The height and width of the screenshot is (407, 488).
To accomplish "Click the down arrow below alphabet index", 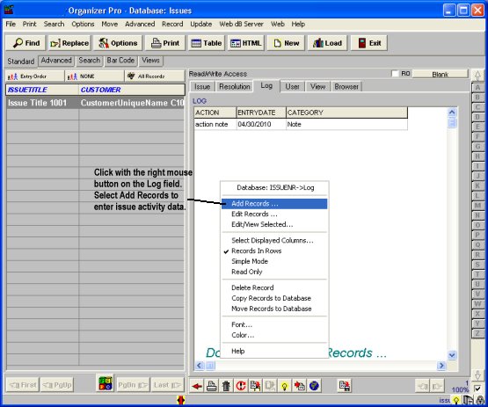I will pos(477,374).
